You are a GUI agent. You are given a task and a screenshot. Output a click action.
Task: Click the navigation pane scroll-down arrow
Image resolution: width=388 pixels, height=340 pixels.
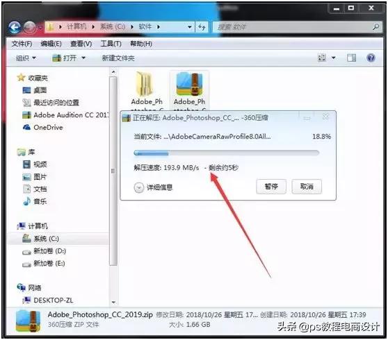(113, 302)
